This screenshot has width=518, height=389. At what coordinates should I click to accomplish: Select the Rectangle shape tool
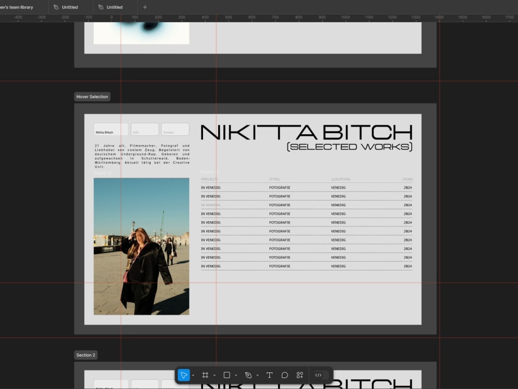tap(227, 375)
